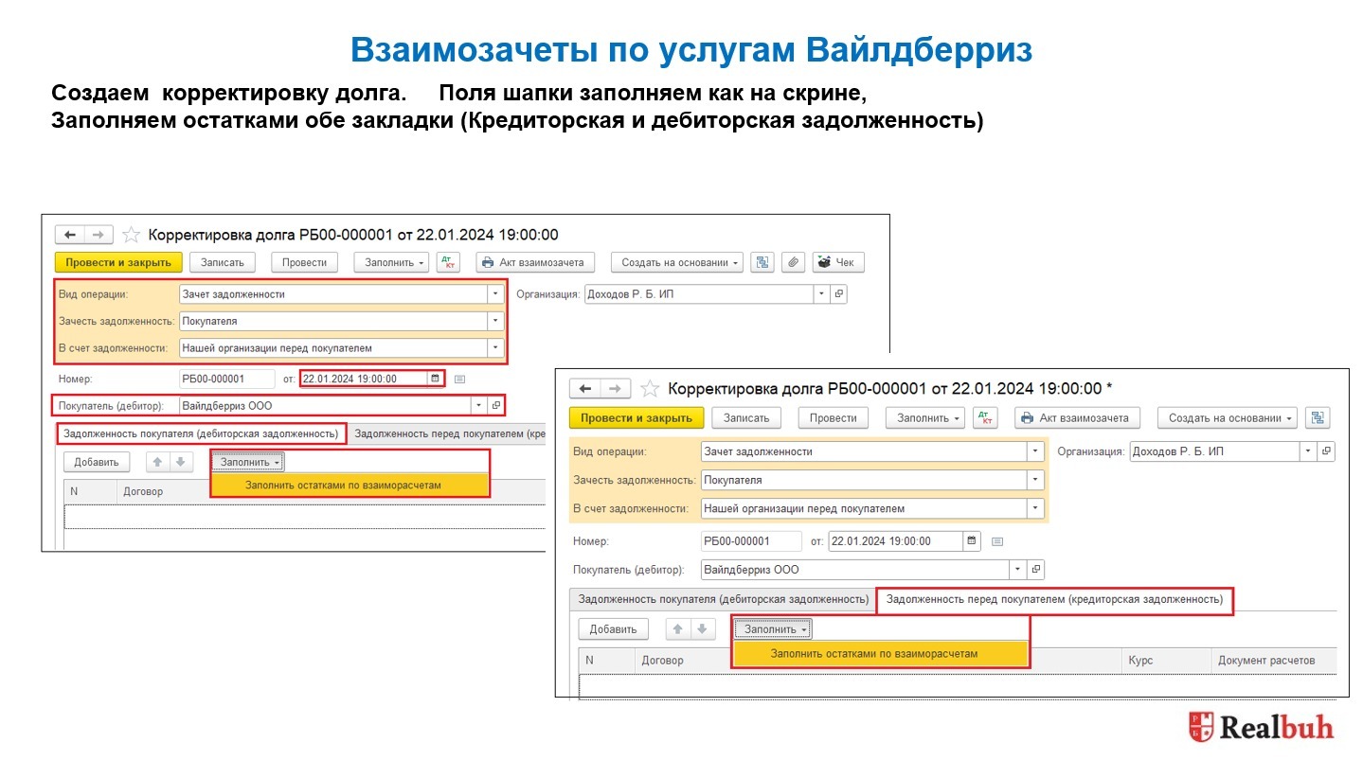The width and height of the screenshot is (1363, 760).
Task: Click the paperclip attachments icon in back window
Action: (x=794, y=262)
